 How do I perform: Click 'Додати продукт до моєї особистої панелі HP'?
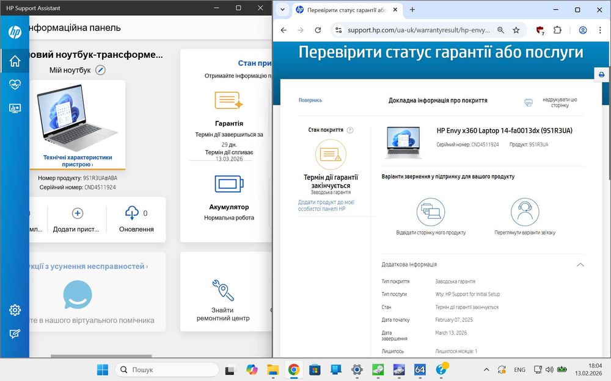[326, 205]
